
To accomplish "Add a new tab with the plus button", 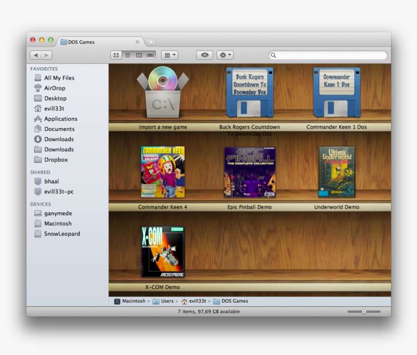I will pyautogui.click(x=151, y=42).
